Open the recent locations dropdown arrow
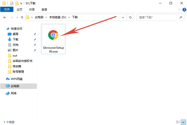The height and width of the screenshot is (125, 187). [x=17, y=17]
